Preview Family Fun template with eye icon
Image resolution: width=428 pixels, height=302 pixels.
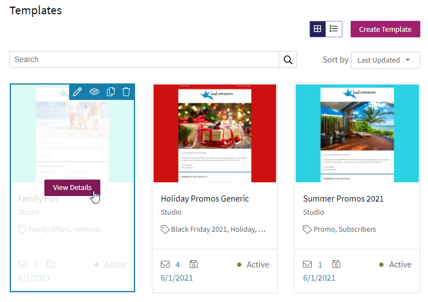94,92
